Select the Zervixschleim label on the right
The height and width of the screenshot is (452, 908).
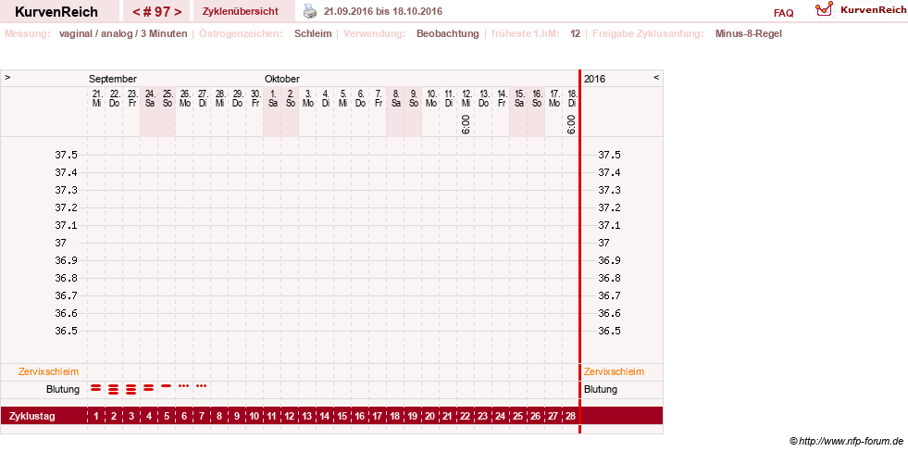(x=614, y=371)
